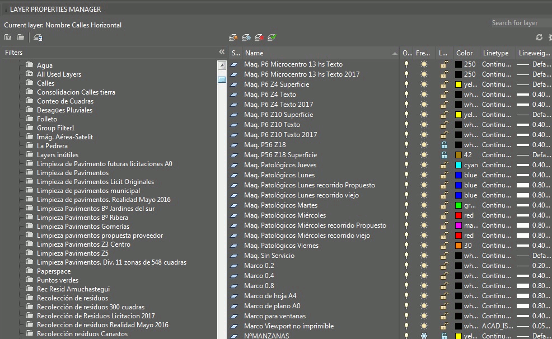Click folder icon of Paperspace filter
552x339 pixels.
[x=30, y=271]
